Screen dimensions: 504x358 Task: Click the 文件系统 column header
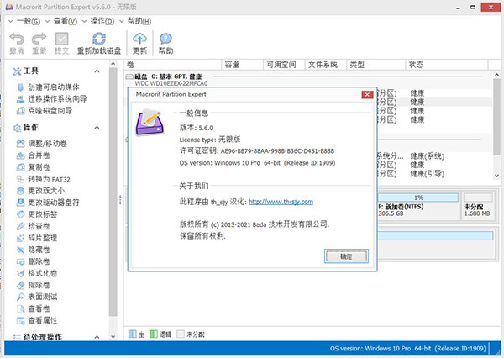click(x=326, y=65)
